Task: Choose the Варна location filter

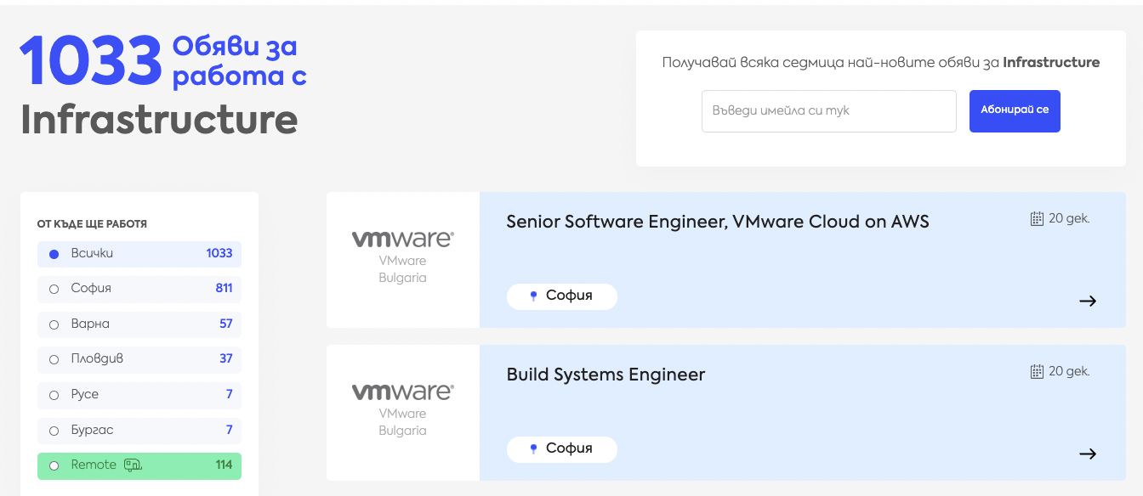Action: pyautogui.click(x=139, y=324)
